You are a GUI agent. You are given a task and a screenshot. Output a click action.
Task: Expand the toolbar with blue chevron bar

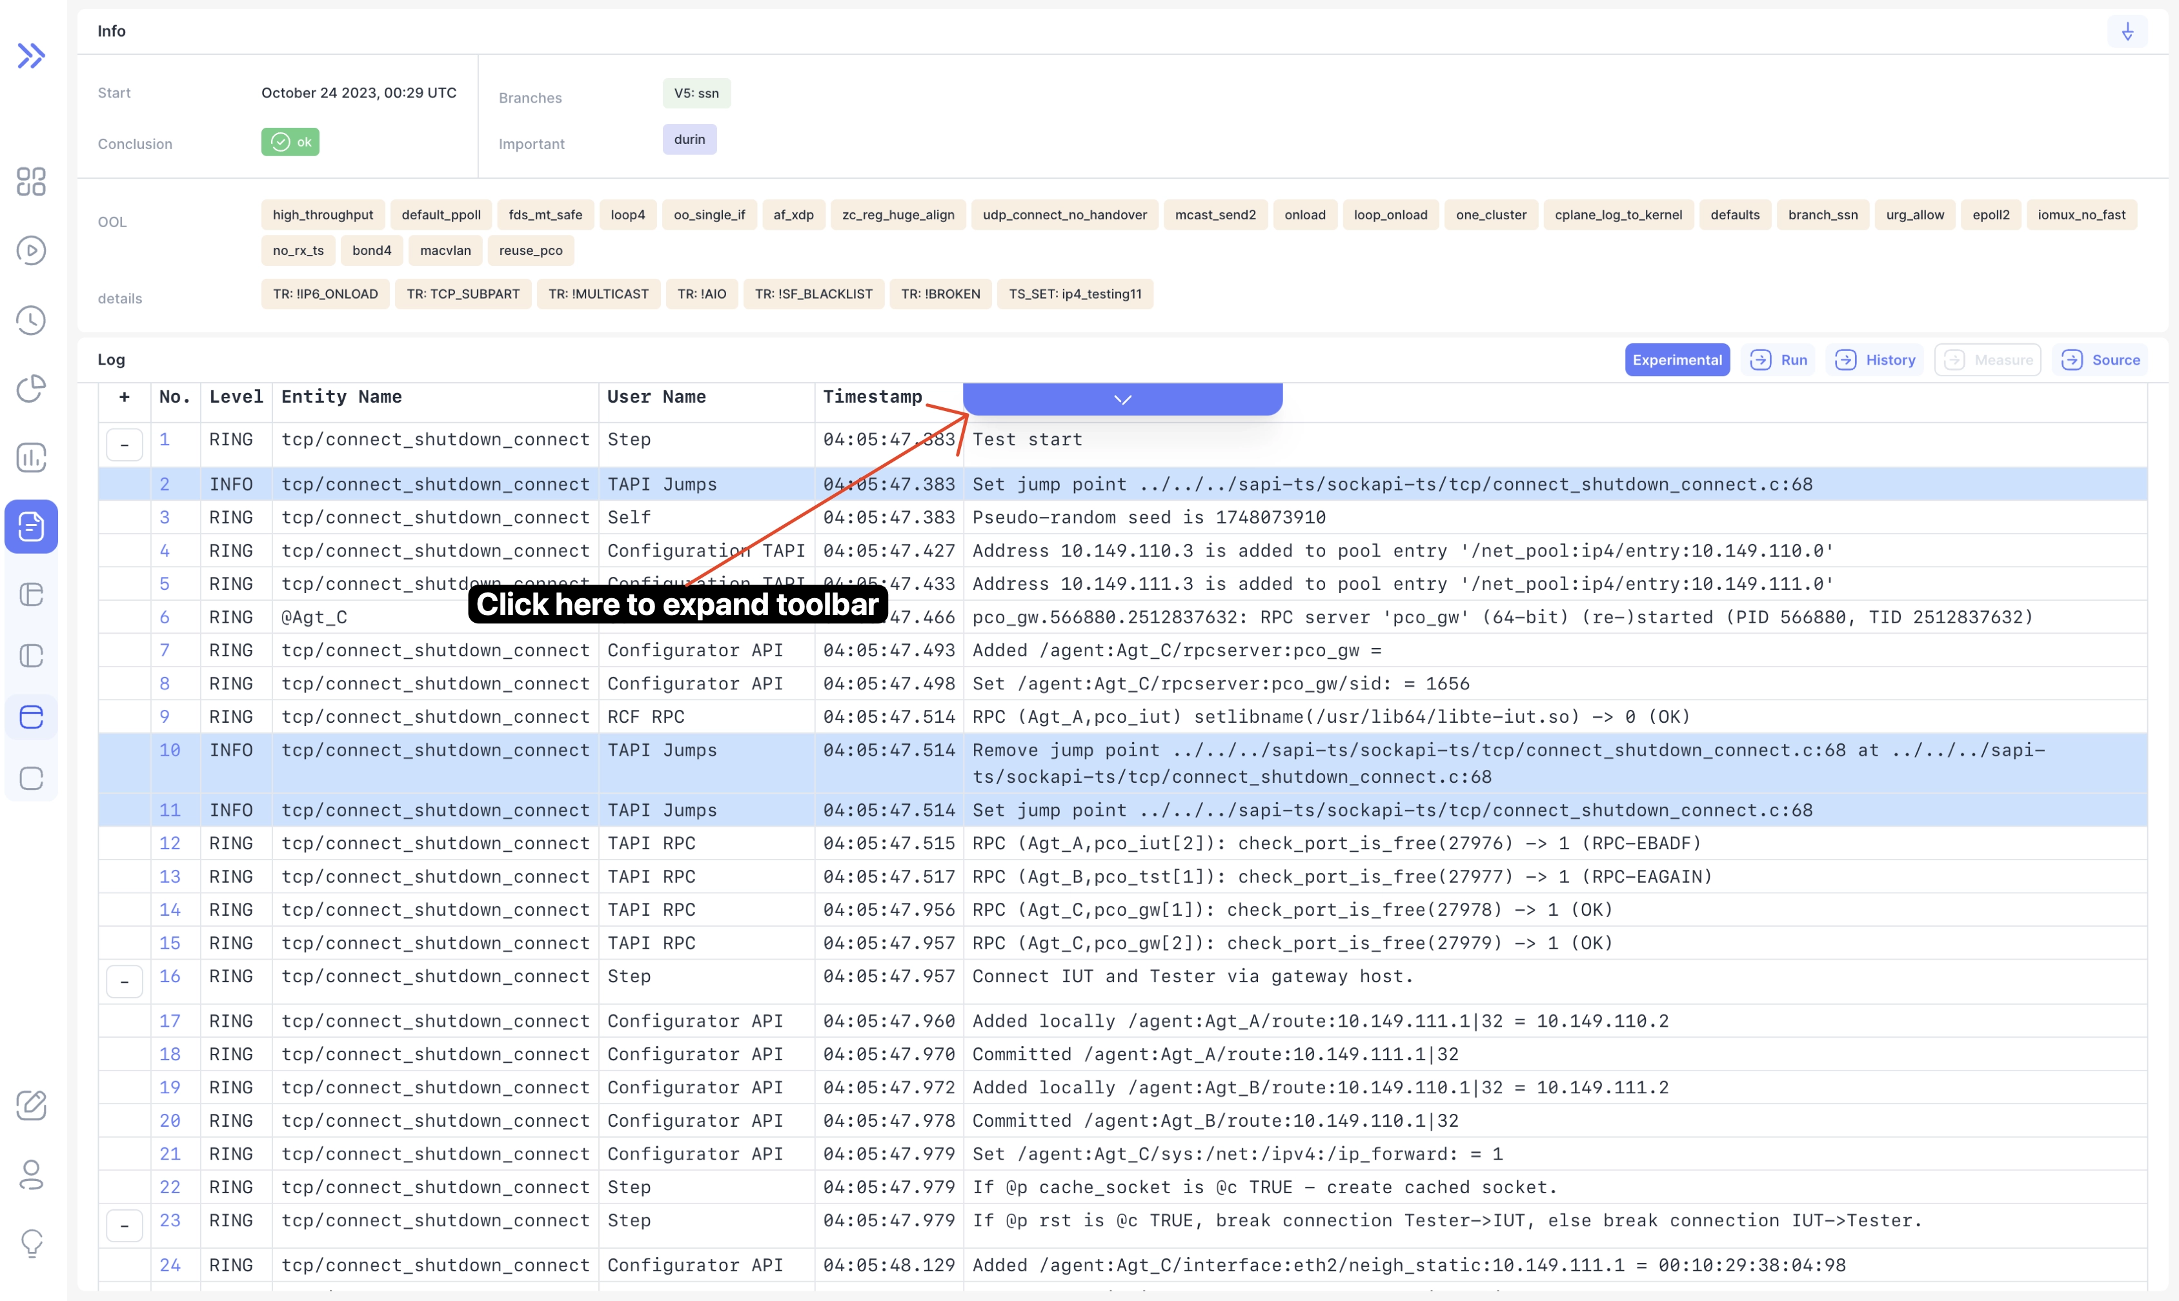1122,399
